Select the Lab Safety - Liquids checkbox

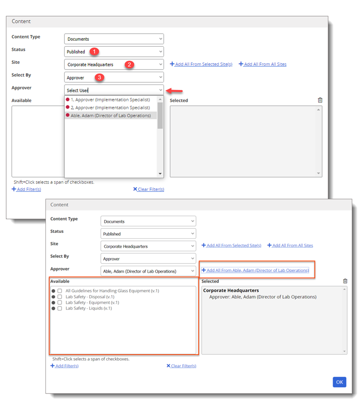60,308
